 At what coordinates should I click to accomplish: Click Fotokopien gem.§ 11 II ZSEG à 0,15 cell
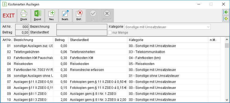point(98,88)
